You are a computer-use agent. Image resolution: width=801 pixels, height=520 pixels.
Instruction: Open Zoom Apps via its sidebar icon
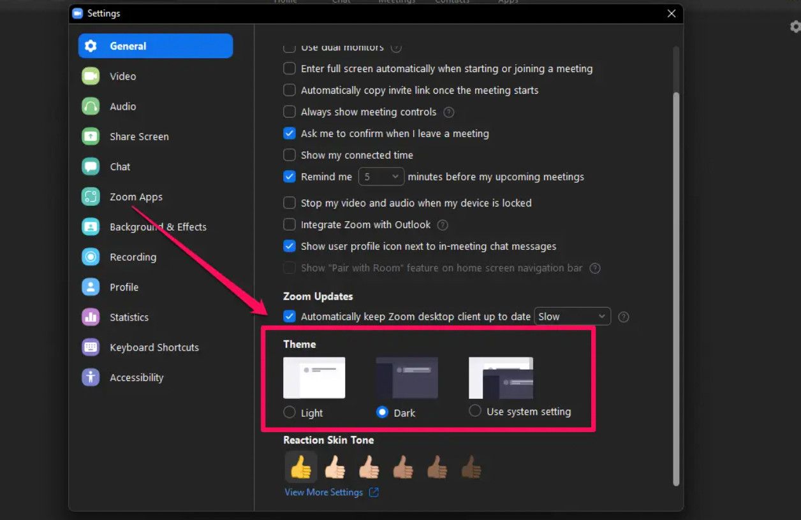pyautogui.click(x=91, y=197)
